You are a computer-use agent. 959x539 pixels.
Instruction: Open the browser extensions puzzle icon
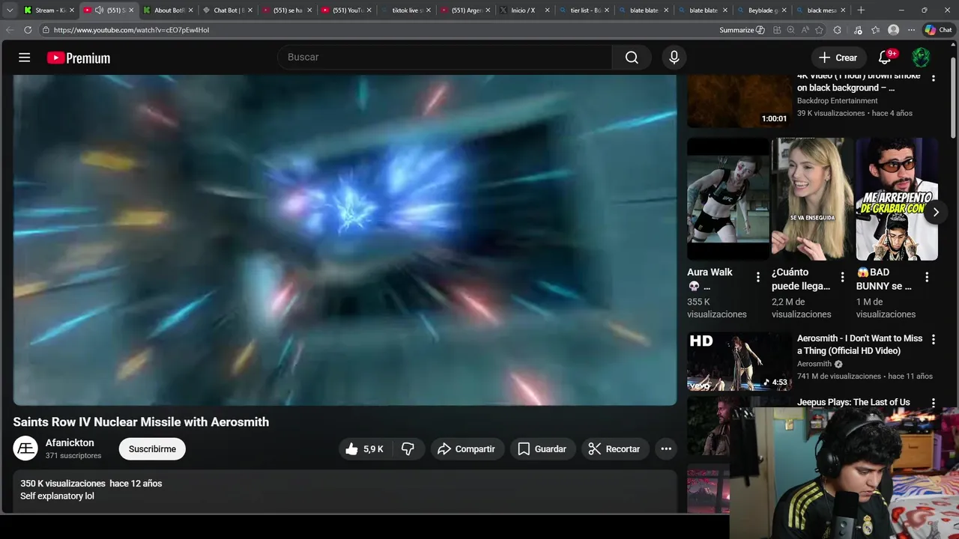click(838, 30)
